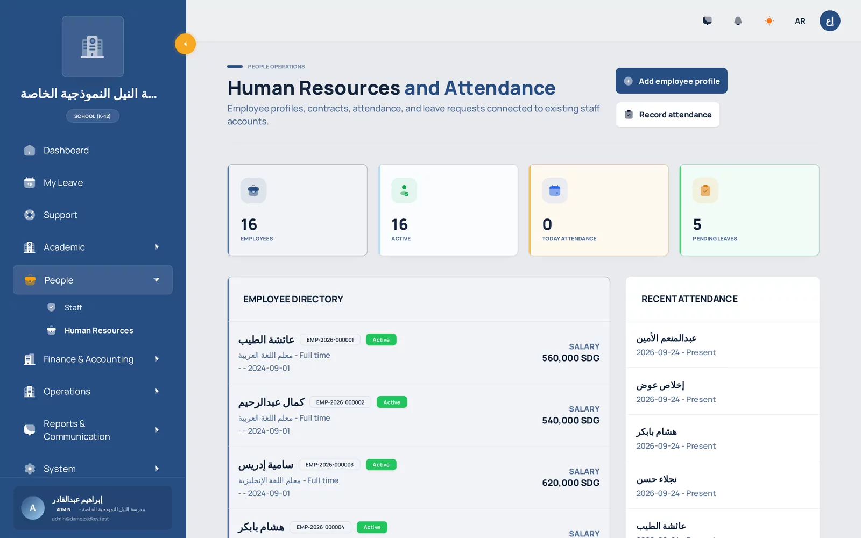Switch language to AR
This screenshot has width=861, height=538.
(800, 21)
